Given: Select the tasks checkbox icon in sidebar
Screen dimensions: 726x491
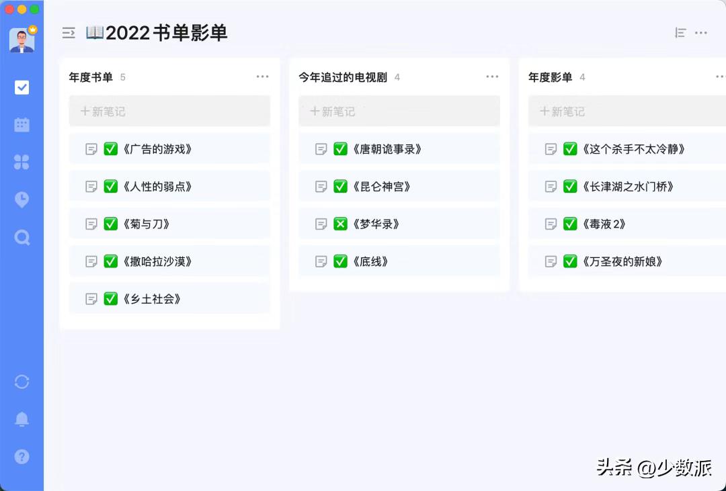Looking at the screenshot, I should [x=22, y=87].
